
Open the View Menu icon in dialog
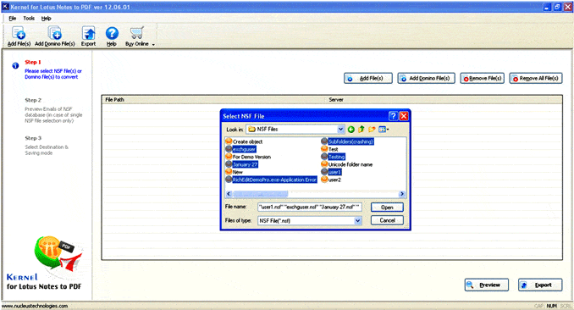[384, 129]
